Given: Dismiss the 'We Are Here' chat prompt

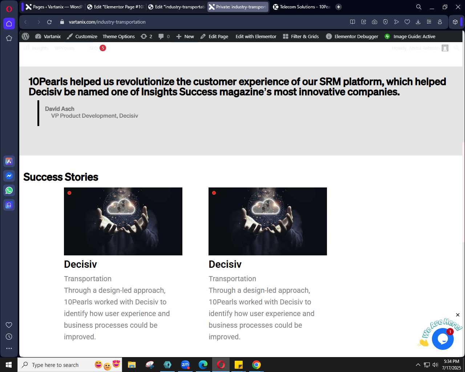Looking at the screenshot, I should click(x=458, y=315).
